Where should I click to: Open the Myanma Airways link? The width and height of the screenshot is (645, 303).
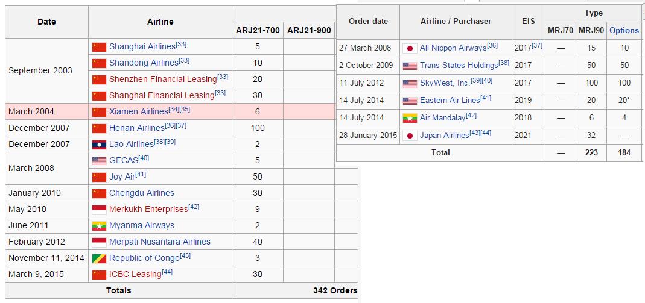click(x=142, y=226)
